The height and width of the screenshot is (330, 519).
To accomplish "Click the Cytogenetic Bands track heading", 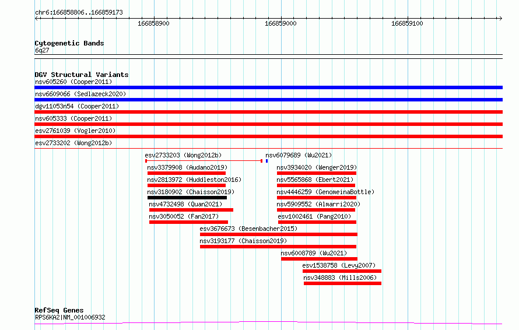I will point(69,43).
